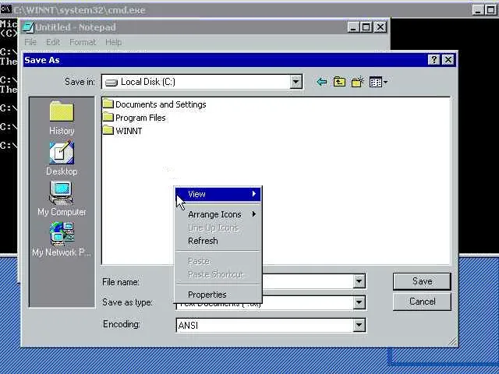Click the Local Disk (C:) combo box
Image resolution: width=499 pixels, height=374 pixels.
(x=202, y=82)
